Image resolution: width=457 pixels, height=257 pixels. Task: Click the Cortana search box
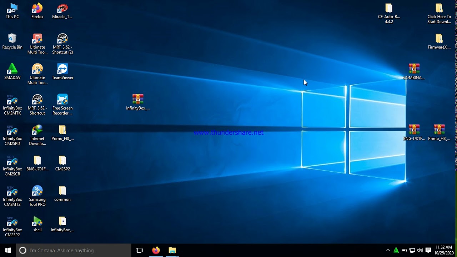74,250
